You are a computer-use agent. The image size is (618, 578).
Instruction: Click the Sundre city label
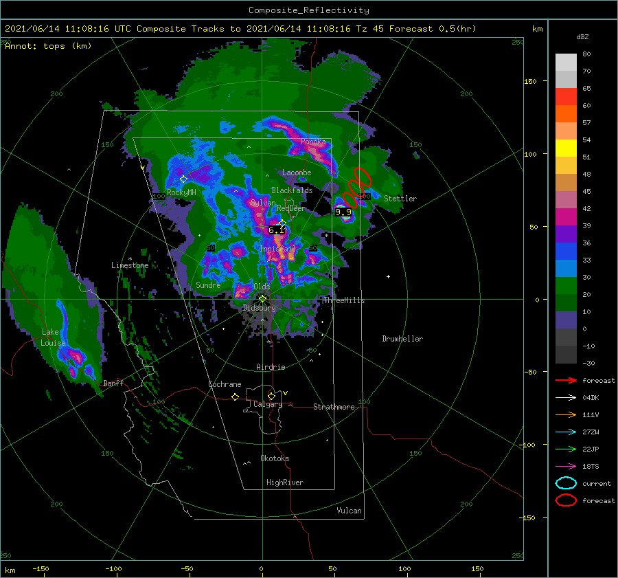tap(208, 285)
